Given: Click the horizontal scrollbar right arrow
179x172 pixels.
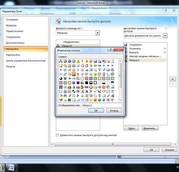Looking at the screenshot, I should [x=175, y=144].
